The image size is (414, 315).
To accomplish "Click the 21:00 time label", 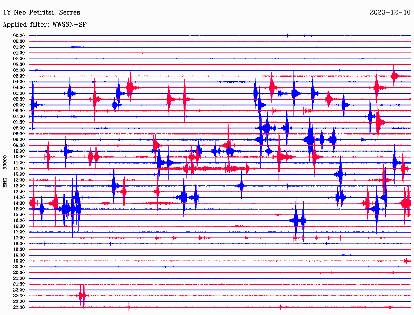I will click(19, 278).
